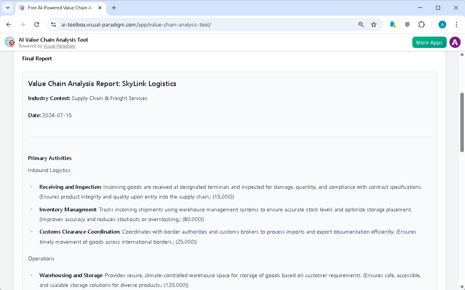Open the browser downloads file icon
The image size is (465, 290).
pyautogui.click(x=393, y=24)
